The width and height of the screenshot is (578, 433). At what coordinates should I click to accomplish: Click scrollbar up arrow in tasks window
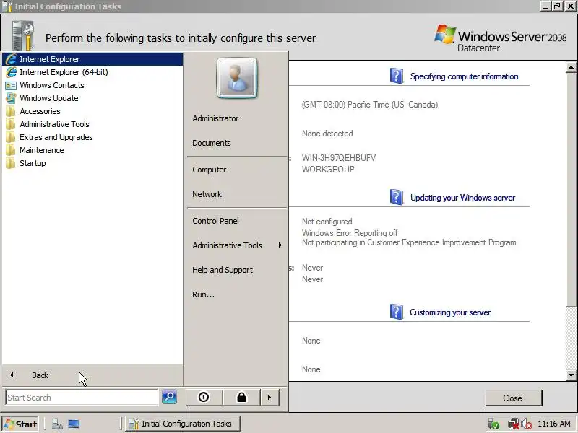pos(571,67)
